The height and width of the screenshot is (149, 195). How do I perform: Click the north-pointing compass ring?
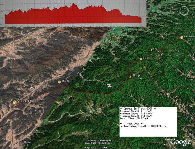(184, 11)
